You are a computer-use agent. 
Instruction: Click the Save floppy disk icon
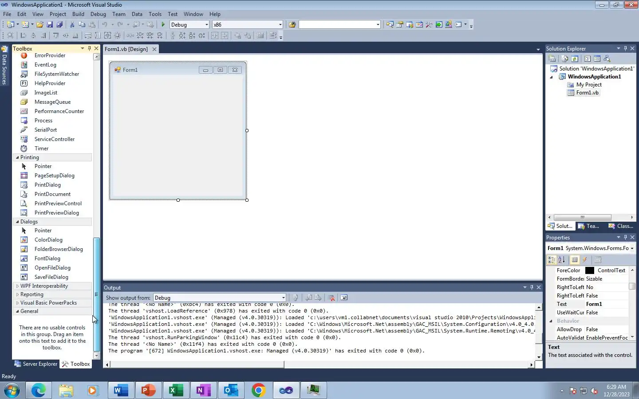click(x=50, y=25)
